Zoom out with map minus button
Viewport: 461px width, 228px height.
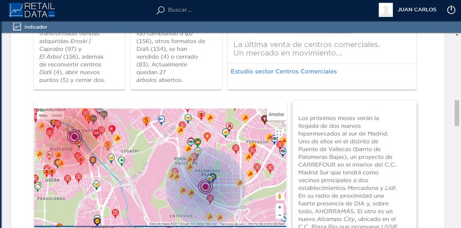click(x=280, y=215)
